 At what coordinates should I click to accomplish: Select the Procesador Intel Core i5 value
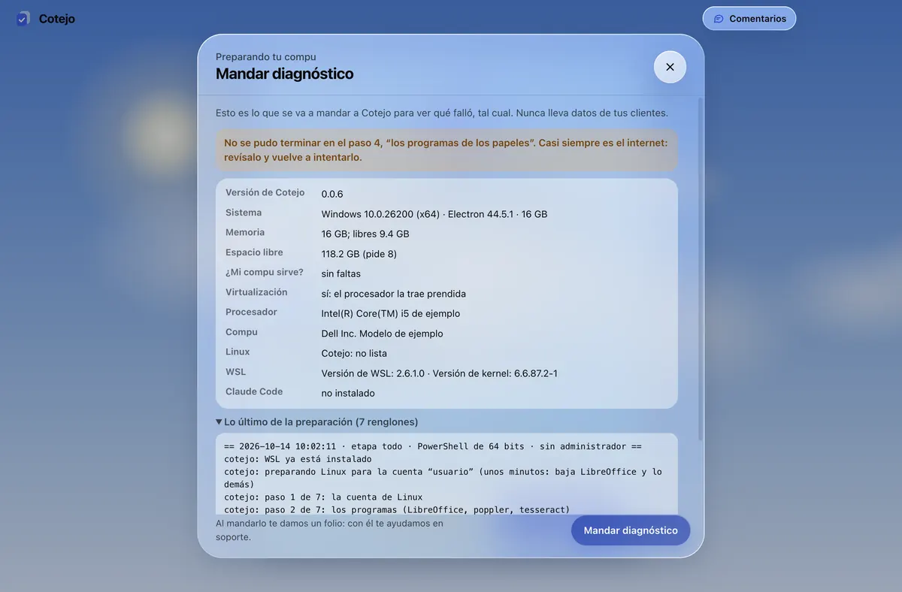tap(391, 313)
